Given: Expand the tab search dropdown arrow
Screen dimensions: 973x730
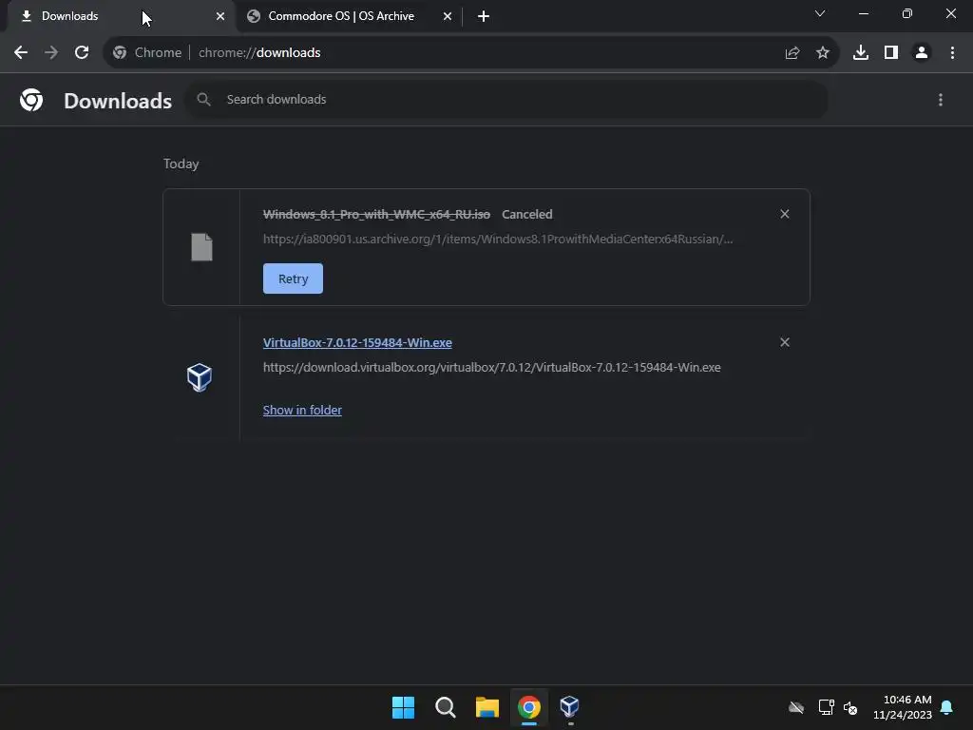Looking at the screenshot, I should click(x=820, y=13).
